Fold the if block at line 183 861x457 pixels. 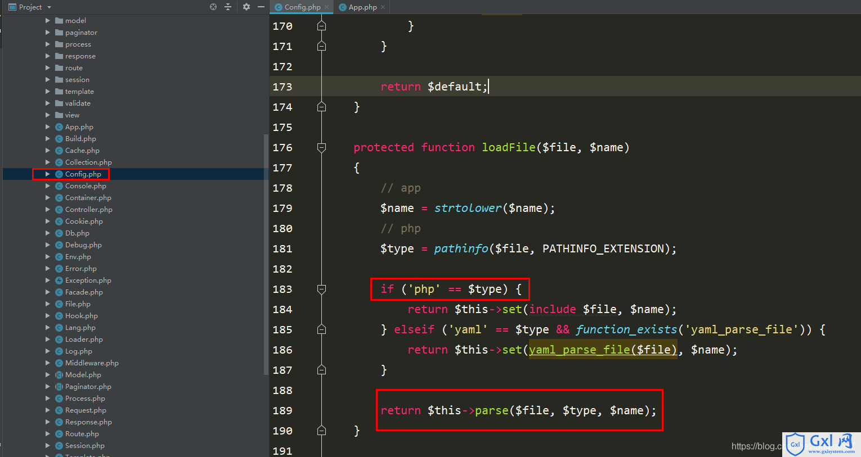321,289
